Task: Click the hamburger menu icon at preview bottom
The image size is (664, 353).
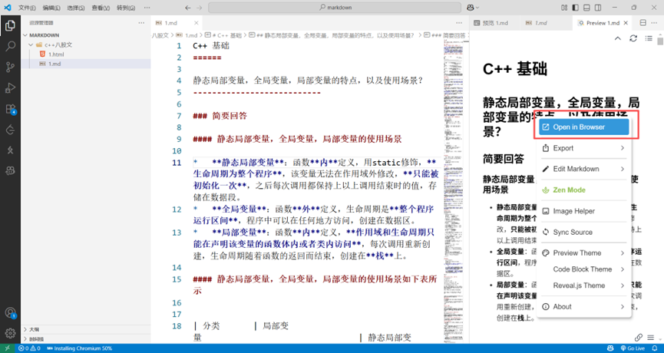Action: point(651,338)
